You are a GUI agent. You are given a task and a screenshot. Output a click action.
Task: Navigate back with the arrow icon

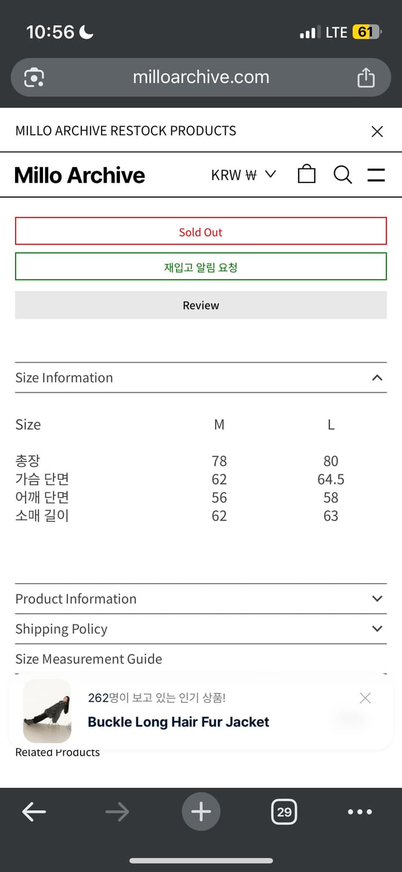34,812
